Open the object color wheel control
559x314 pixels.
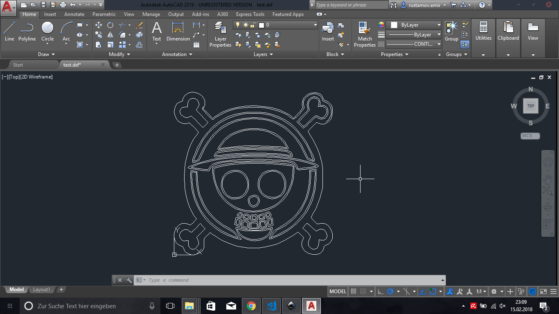click(381, 25)
